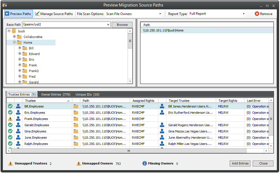Switch to Unique IDs (10) tab
The width and height of the screenshot is (280, 173).
coord(87,94)
